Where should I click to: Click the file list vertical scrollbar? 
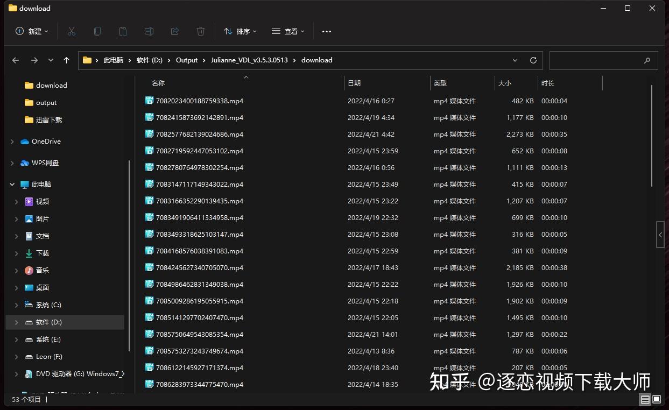tap(652, 136)
